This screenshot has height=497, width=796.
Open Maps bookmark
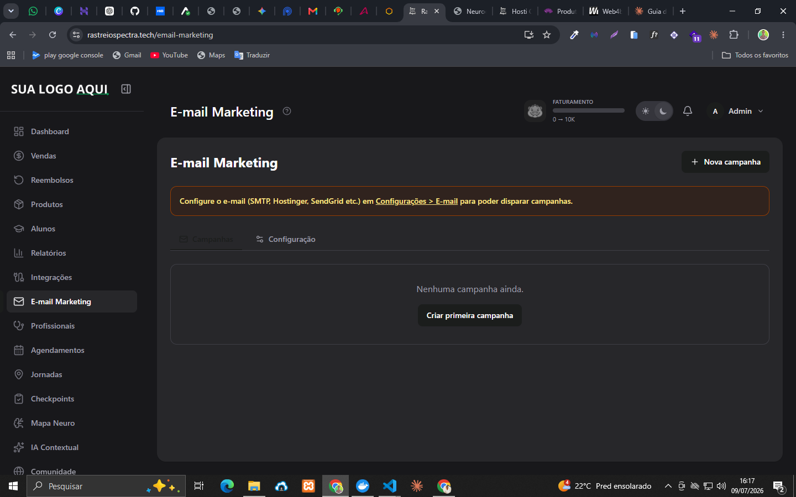click(x=211, y=55)
